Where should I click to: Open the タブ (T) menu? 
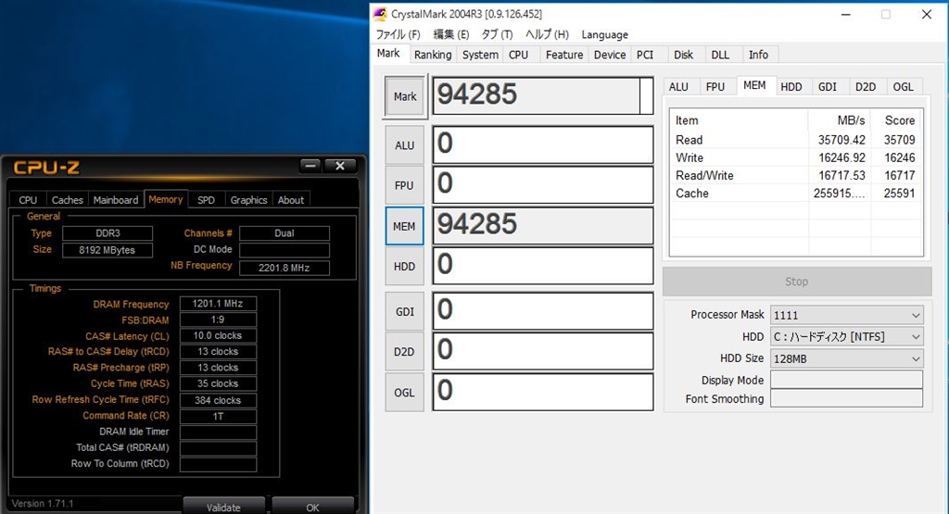point(497,34)
